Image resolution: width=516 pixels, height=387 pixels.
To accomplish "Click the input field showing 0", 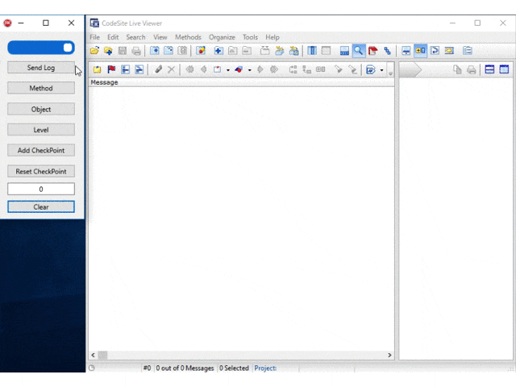I will [41, 189].
